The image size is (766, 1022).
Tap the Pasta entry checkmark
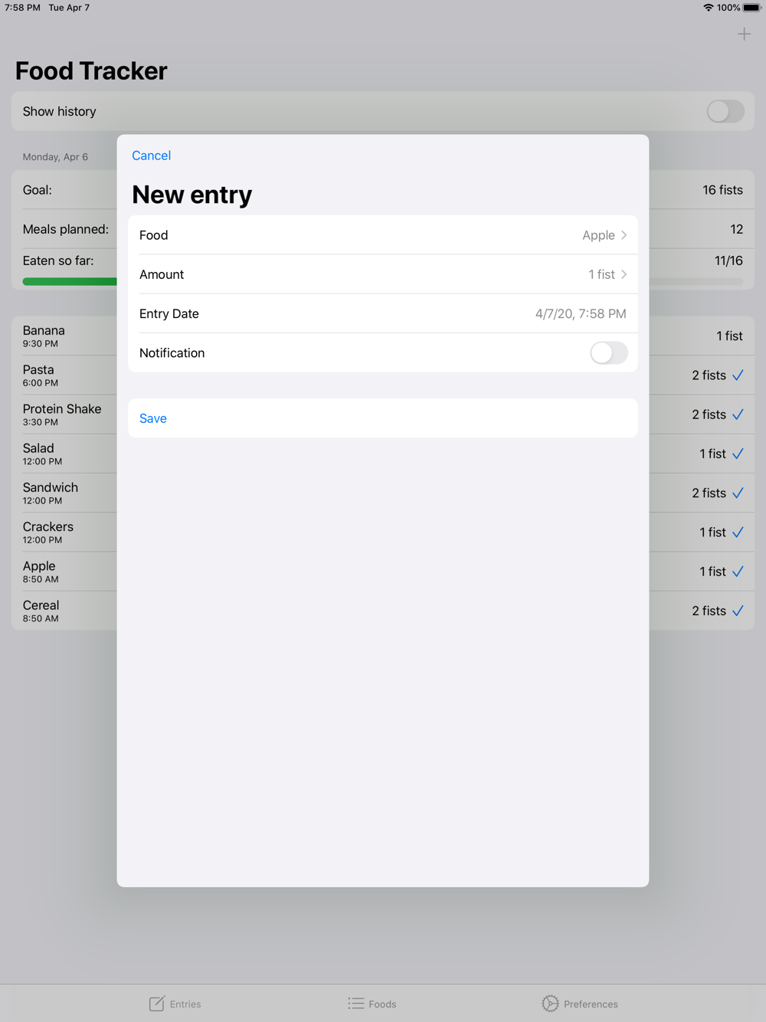(738, 375)
